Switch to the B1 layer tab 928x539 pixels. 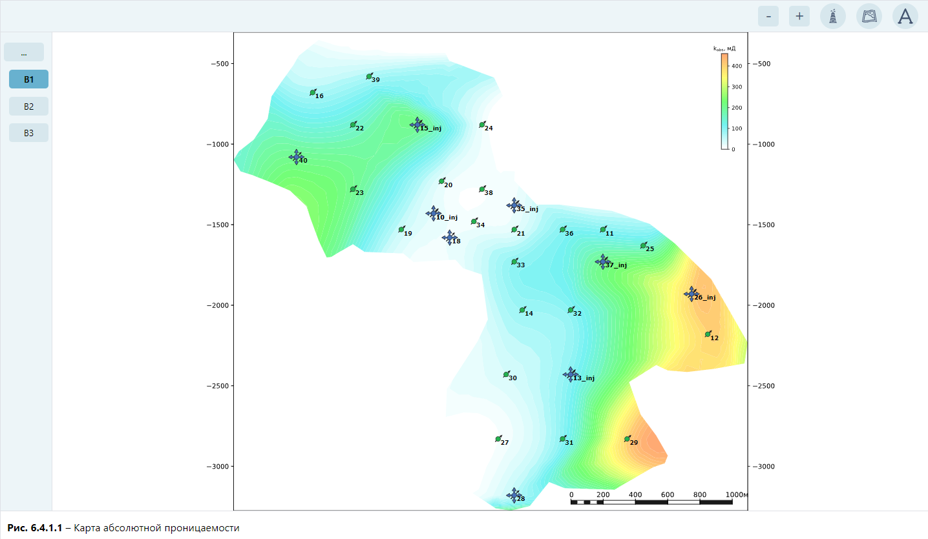(x=28, y=79)
